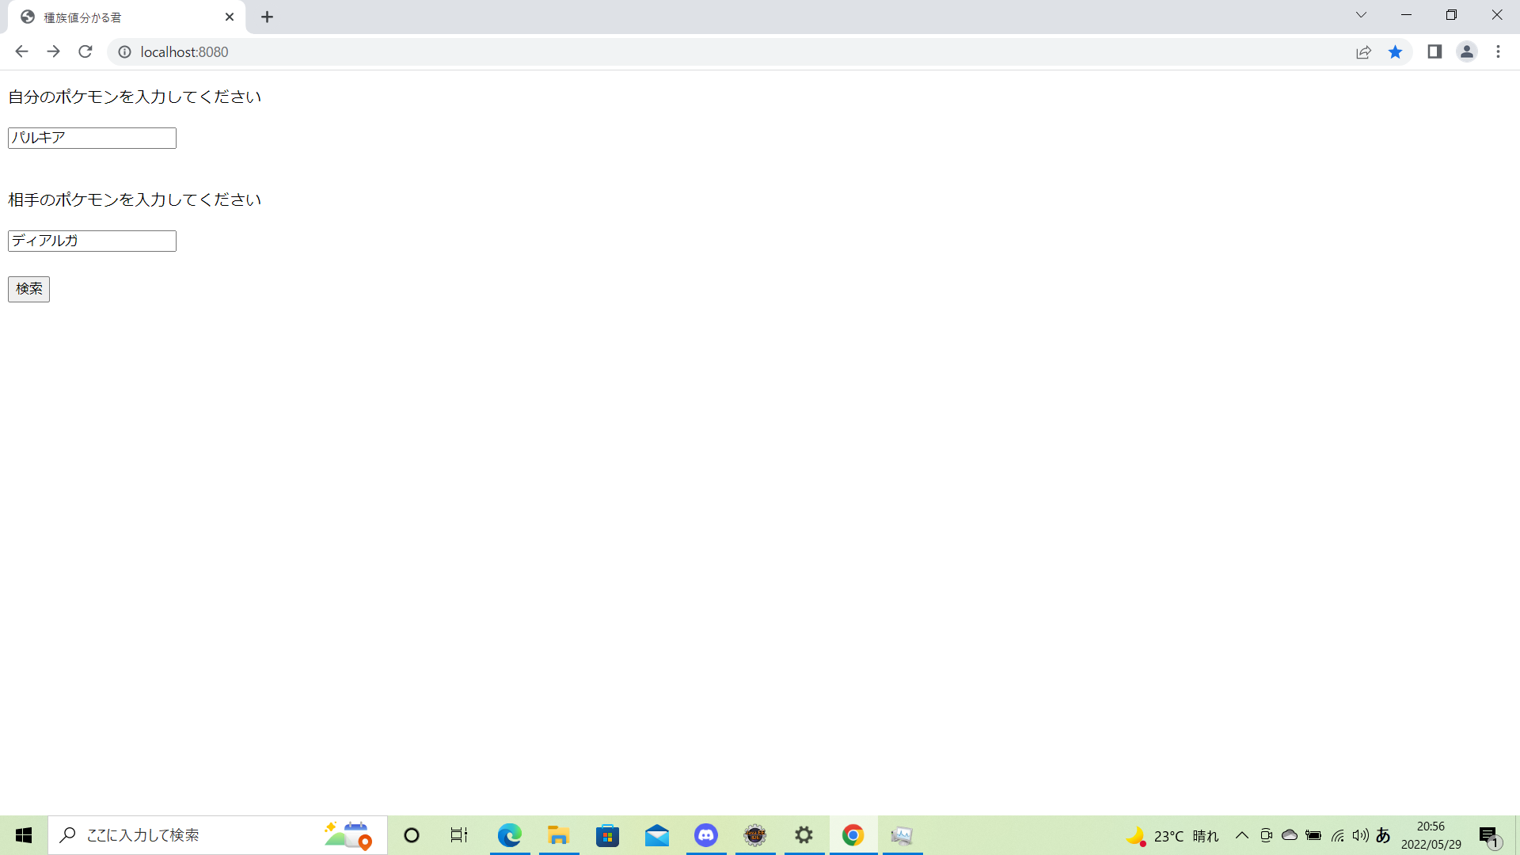This screenshot has width=1520, height=855.
Task: Go forward using the browser forward arrow
Action: [53, 51]
